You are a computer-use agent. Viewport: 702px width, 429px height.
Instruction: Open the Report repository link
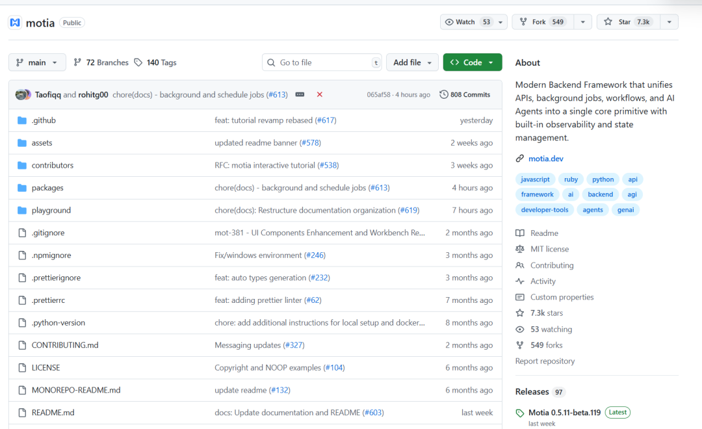click(x=545, y=361)
